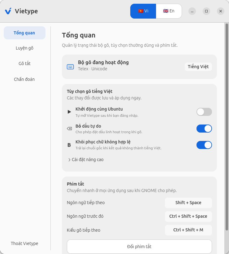Click the Đổi phím tắt button
This screenshot has height=254, width=229.
point(139,247)
